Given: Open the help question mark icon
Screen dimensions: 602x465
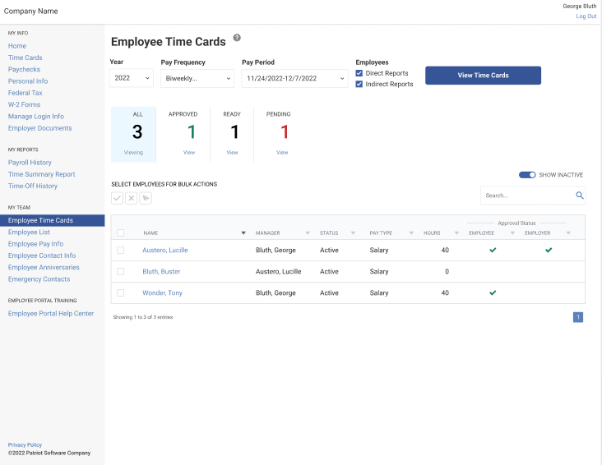Looking at the screenshot, I should pyautogui.click(x=237, y=38).
